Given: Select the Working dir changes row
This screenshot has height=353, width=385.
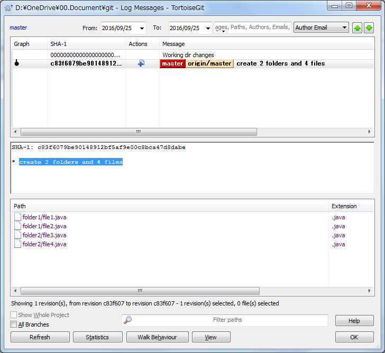Looking at the screenshot, I should (192, 55).
